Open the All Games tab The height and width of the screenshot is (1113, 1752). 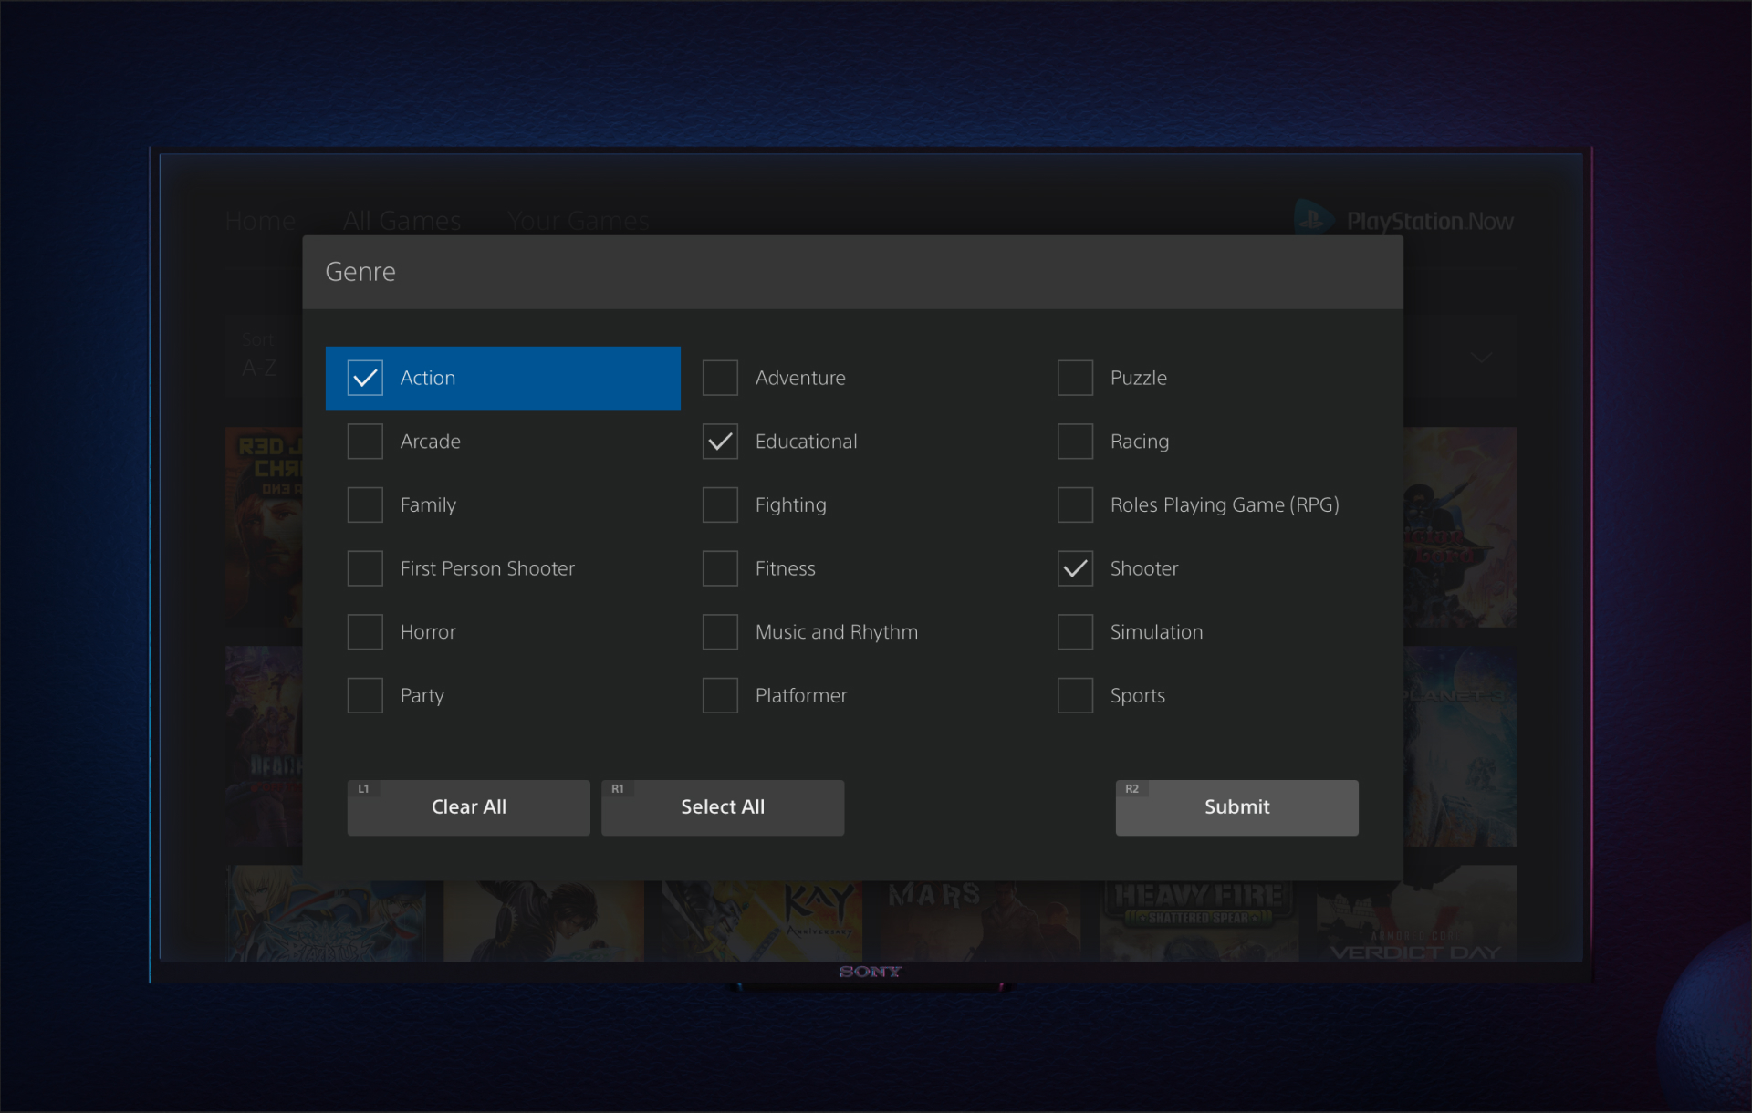pos(401,221)
